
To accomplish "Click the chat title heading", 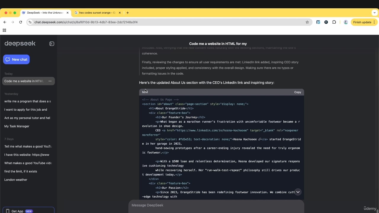I will click(218, 44).
